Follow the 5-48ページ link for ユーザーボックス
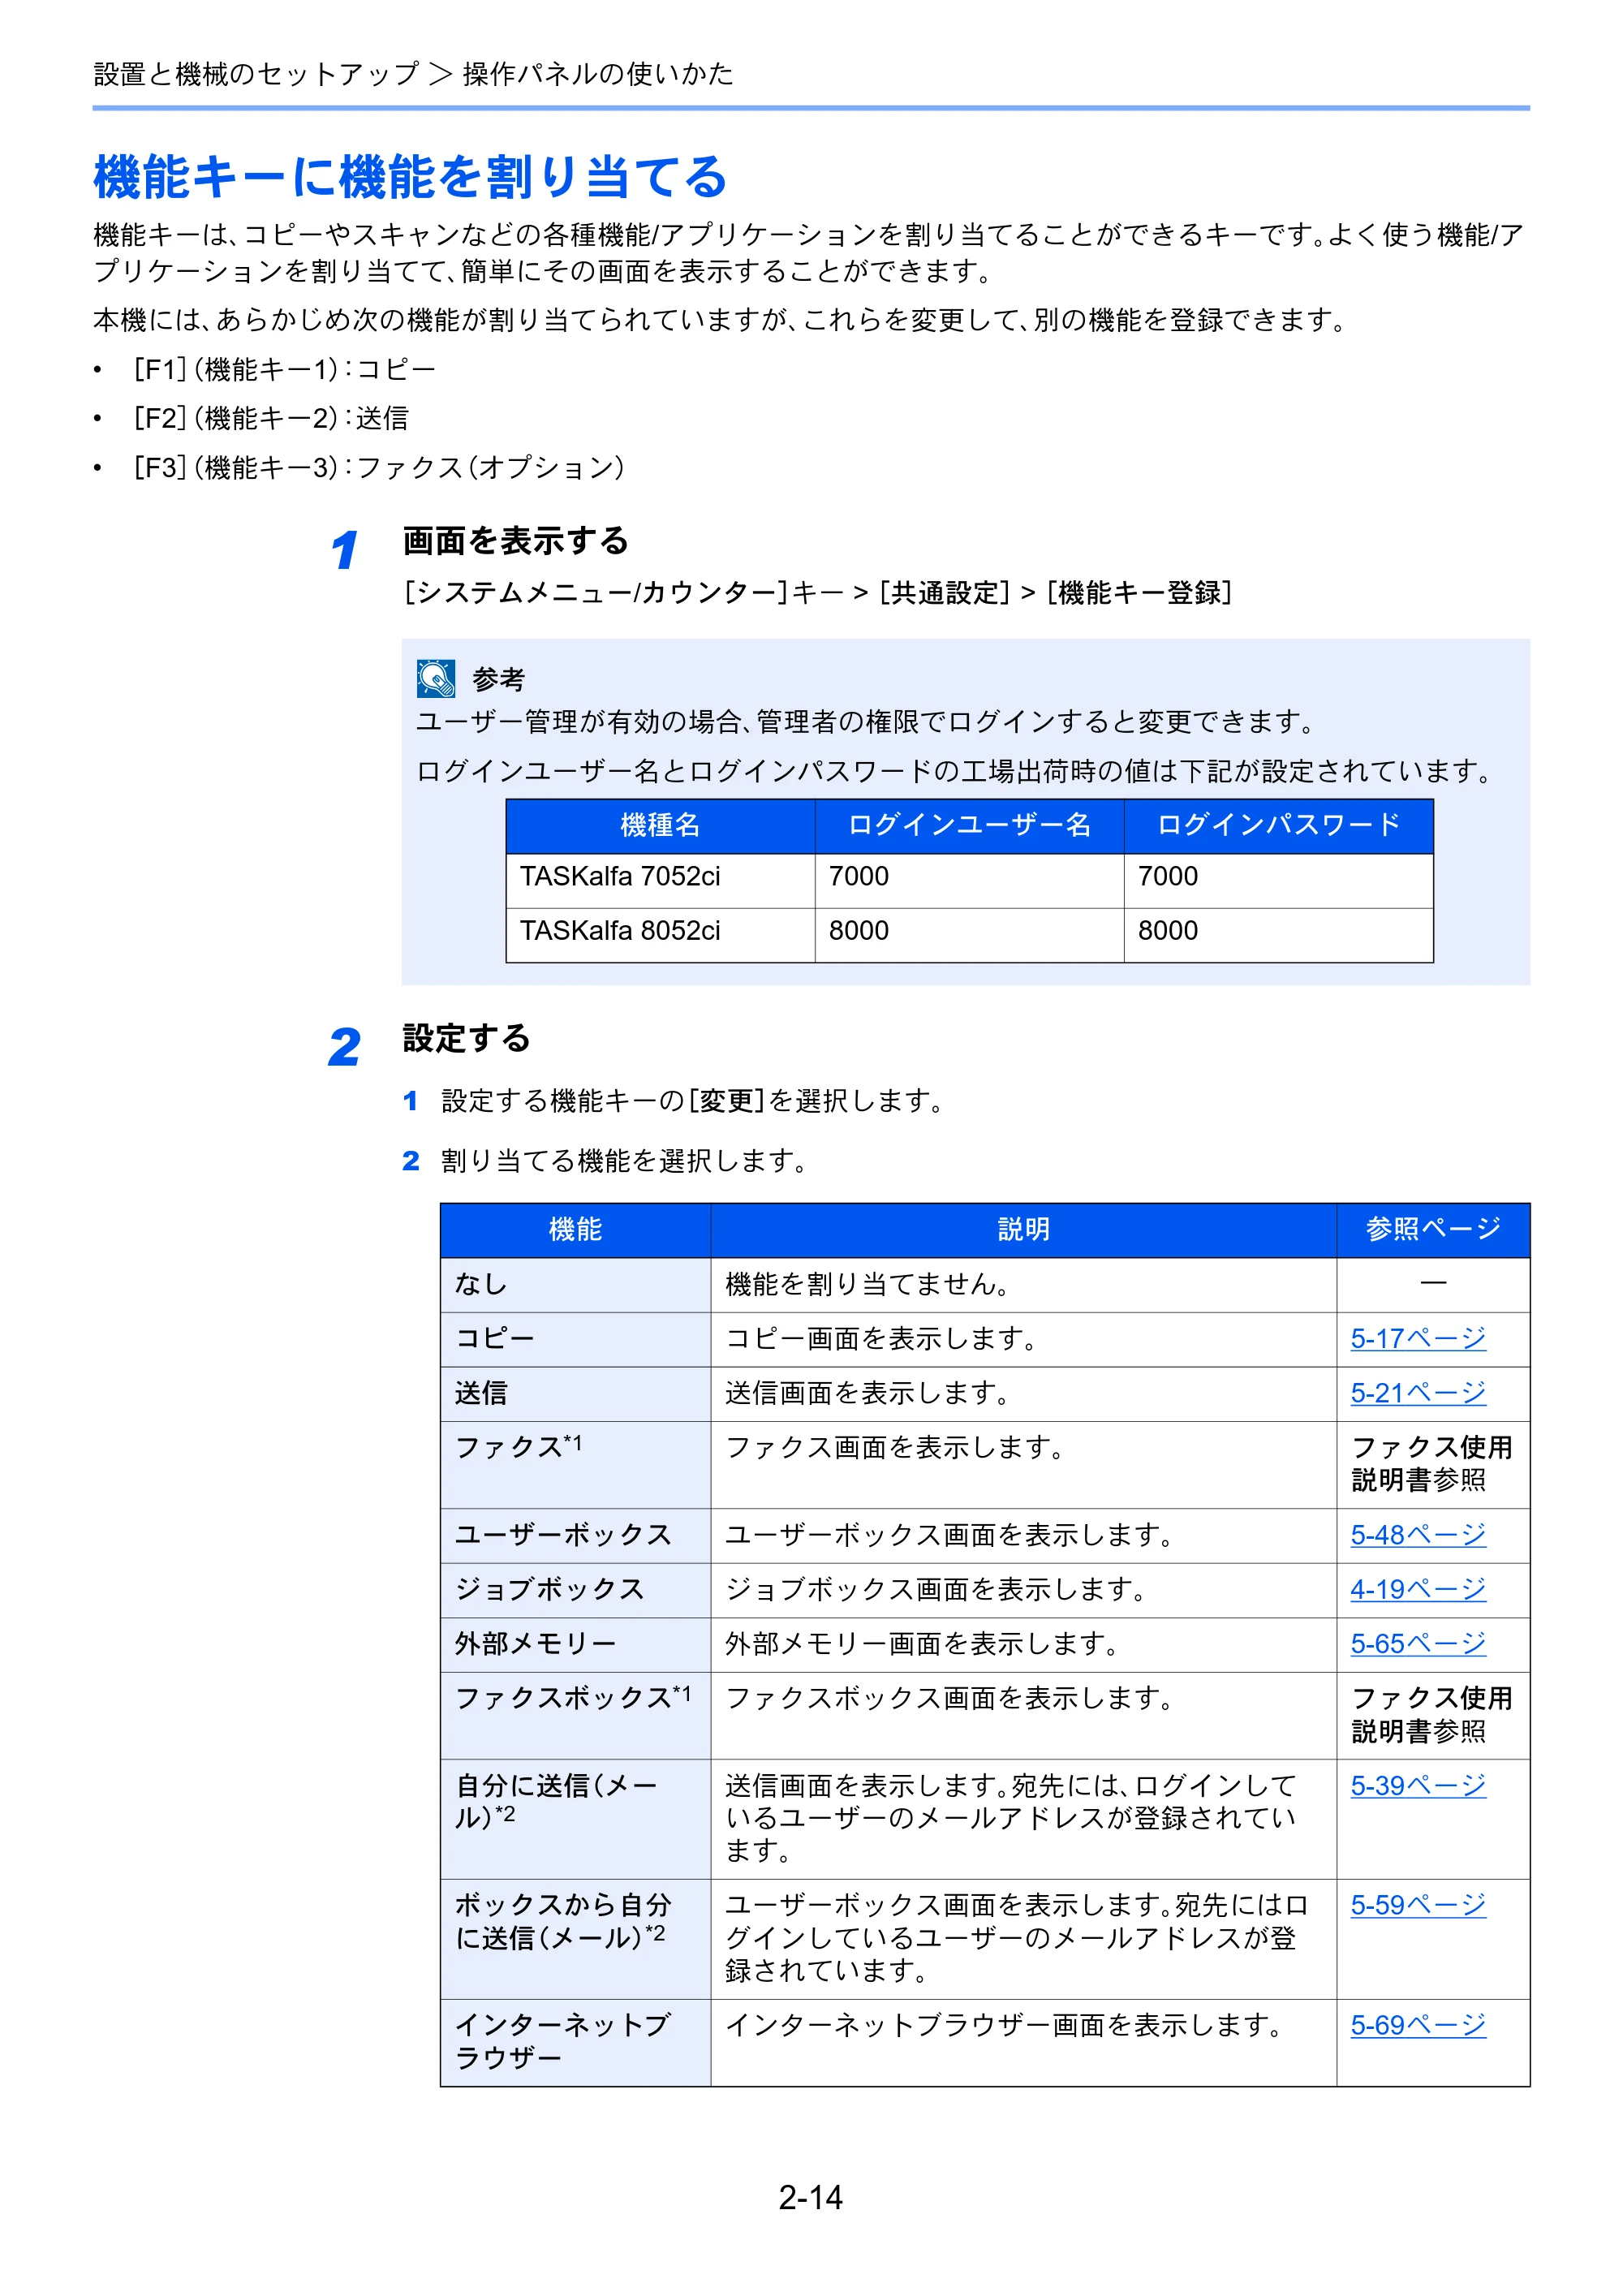 click(1417, 1534)
